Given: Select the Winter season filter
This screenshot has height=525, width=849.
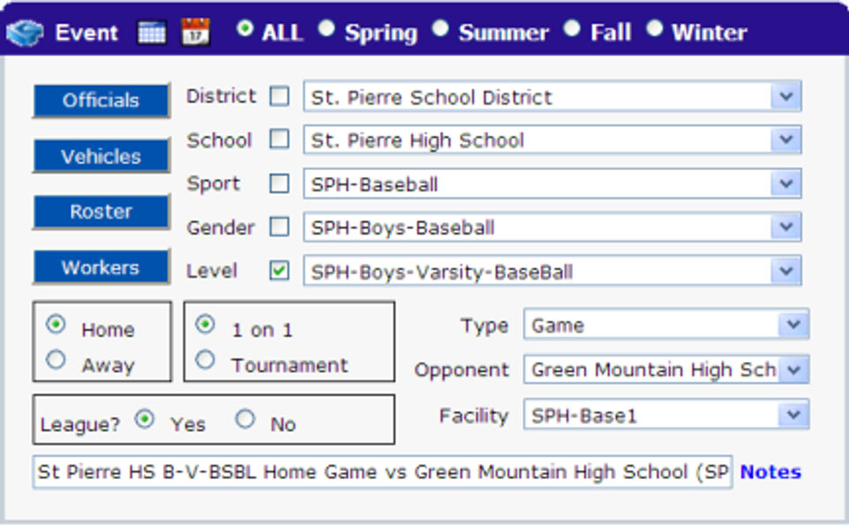Looking at the screenshot, I should click(654, 29).
